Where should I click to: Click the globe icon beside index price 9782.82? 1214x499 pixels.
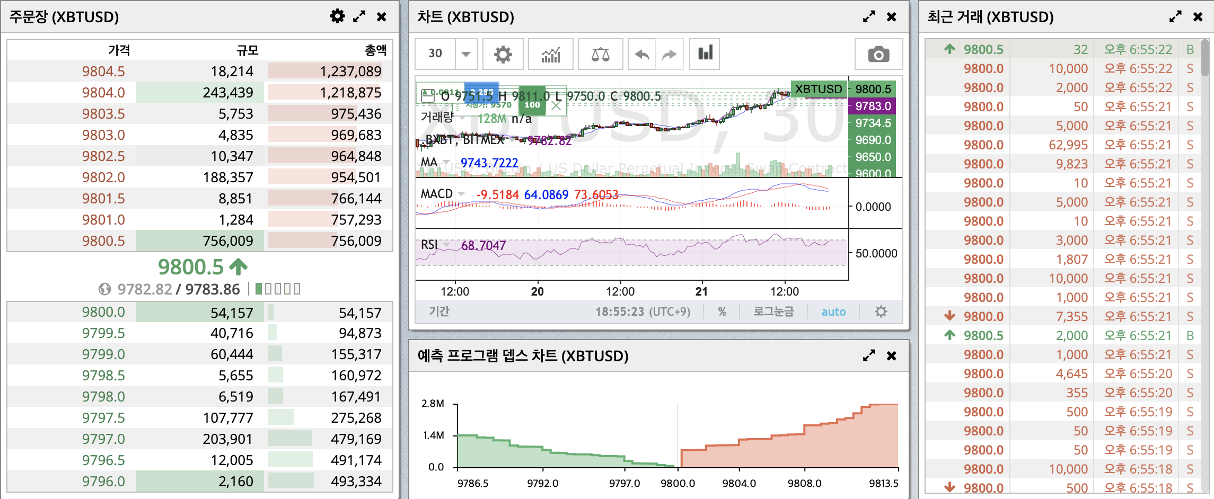[x=104, y=289]
